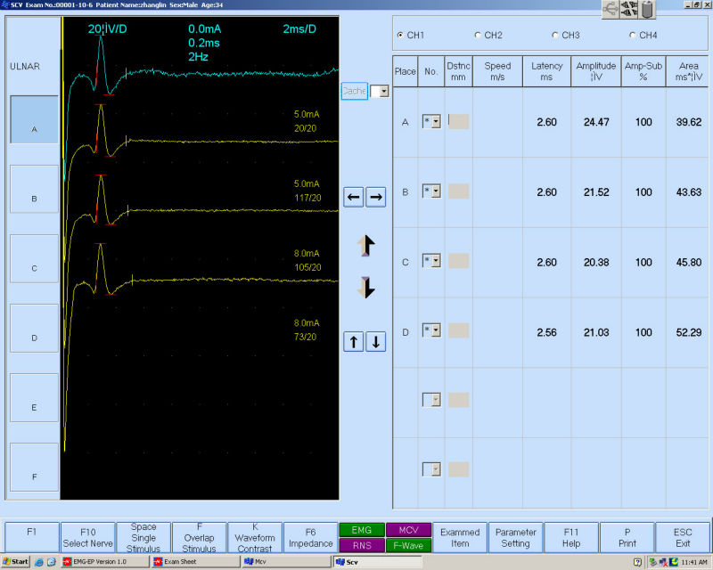Image resolution: width=713 pixels, height=570 pixels.
Task: Click the electrode plugs icon at top
Action: pos(629,9)
